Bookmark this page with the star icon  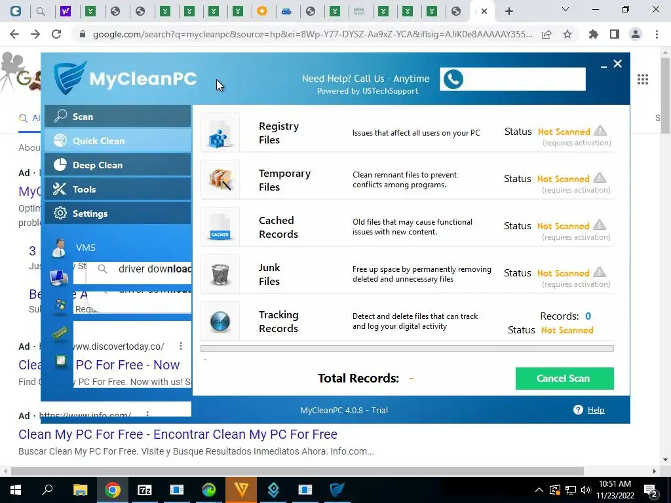tap(567, 34)
